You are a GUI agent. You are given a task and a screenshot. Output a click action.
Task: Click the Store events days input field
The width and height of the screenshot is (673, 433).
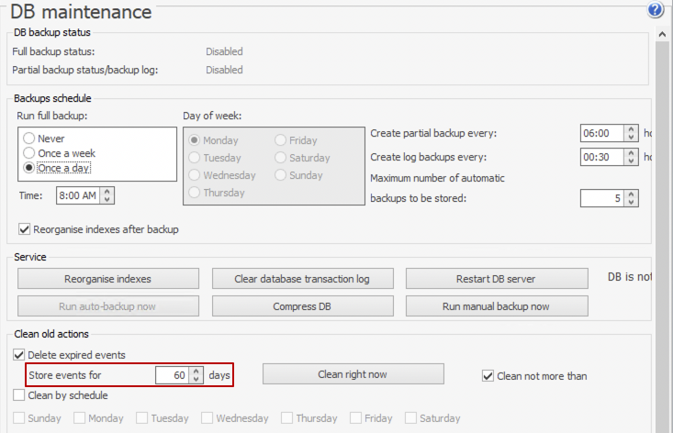(172, 375)
